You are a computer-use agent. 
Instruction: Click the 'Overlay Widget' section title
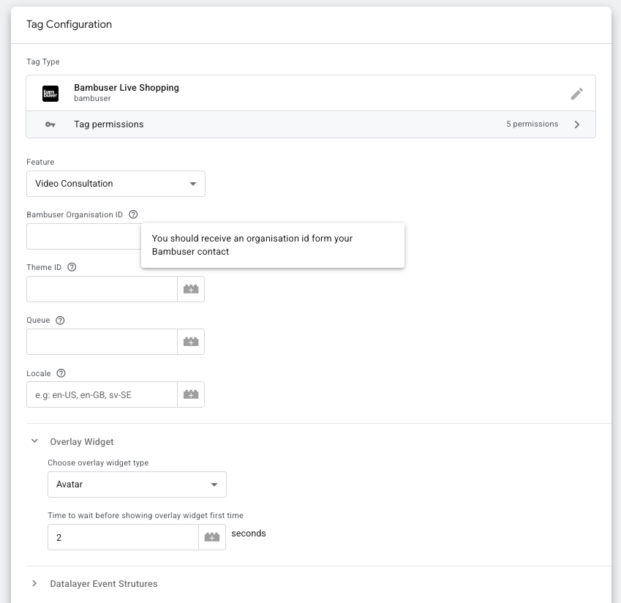(x=82, y=442)
